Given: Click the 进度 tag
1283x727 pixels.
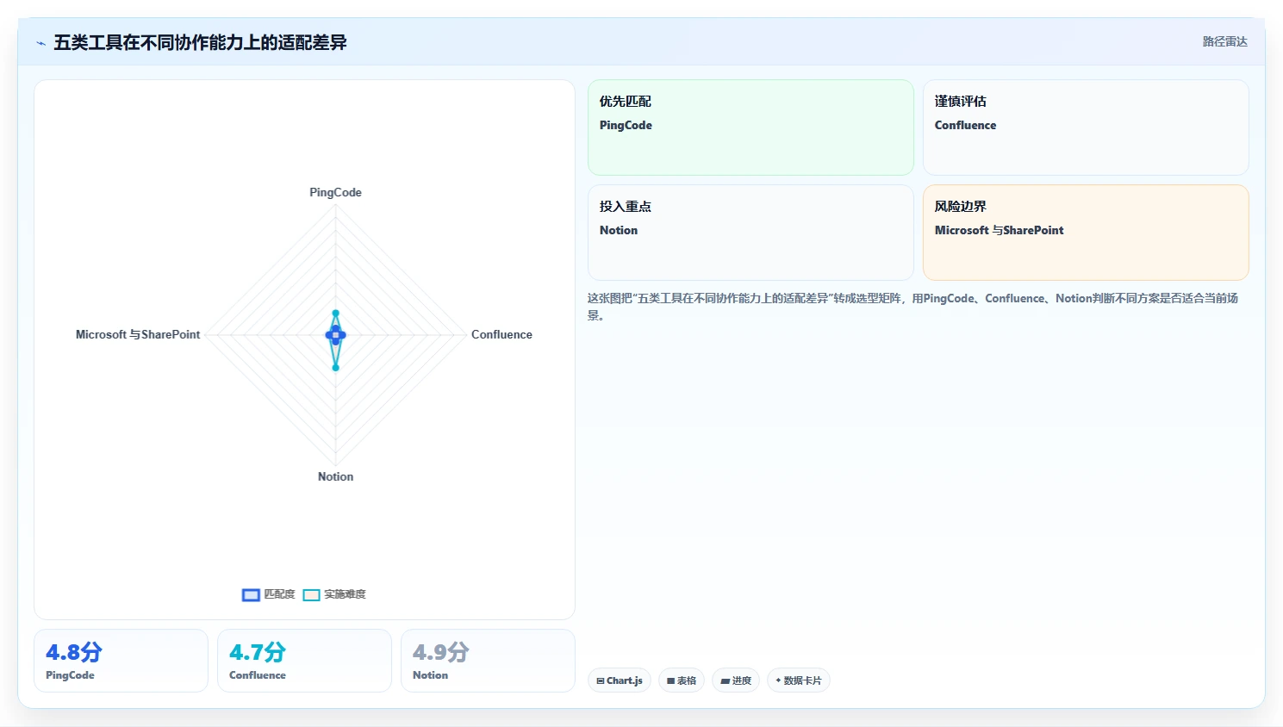Looking at the screenshot, I should pyautogui.click(x=736, y=680).
